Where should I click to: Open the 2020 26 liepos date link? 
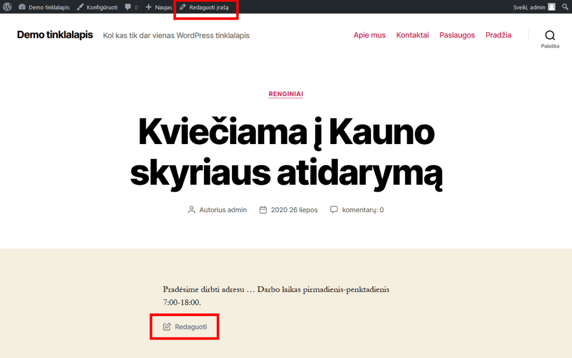294,210
